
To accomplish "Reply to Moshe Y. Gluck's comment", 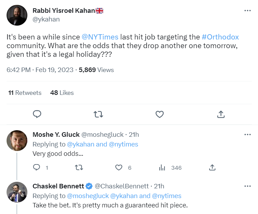I will (37, 168).
